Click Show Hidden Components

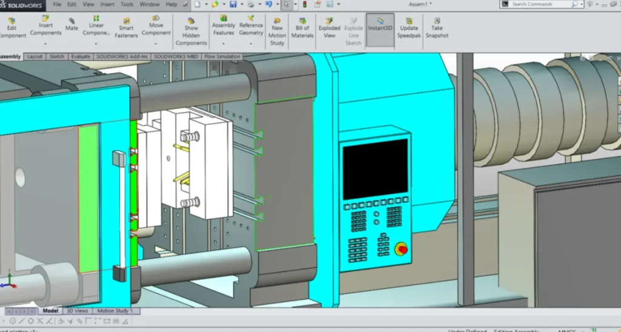[191, 32]
